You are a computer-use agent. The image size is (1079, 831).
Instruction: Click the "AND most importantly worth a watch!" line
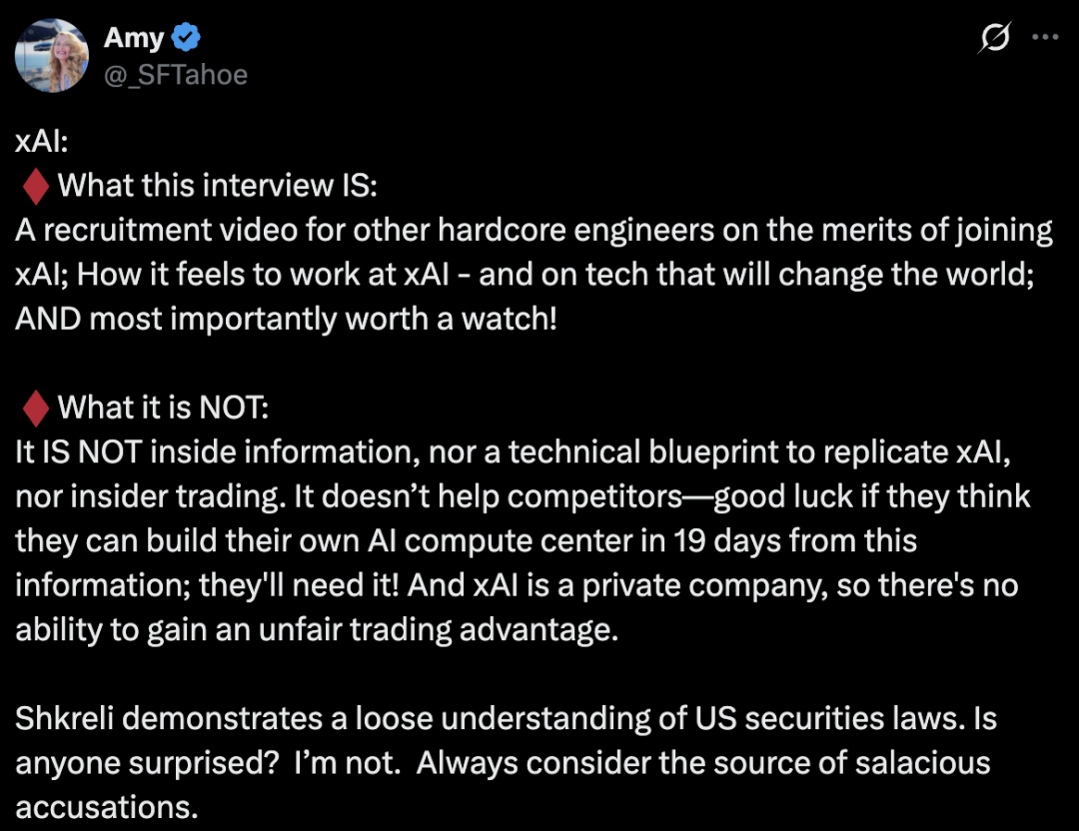click(287, 319)
